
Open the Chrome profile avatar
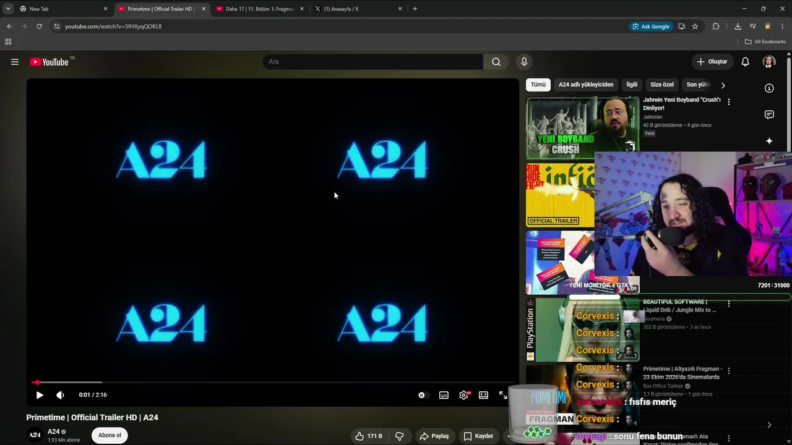pos(767,27)
